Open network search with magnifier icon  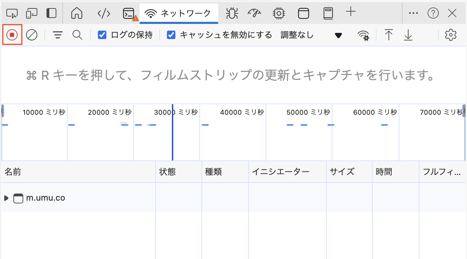tap(77, 35)
